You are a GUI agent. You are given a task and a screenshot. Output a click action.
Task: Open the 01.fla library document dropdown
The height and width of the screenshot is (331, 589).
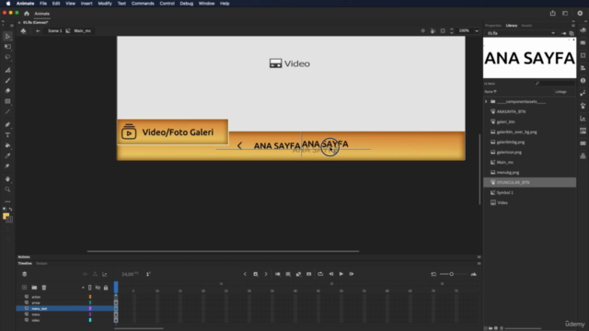coord(521,33)
